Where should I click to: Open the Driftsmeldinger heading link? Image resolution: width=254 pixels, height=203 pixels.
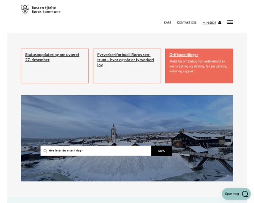click(x=184, y=55)
